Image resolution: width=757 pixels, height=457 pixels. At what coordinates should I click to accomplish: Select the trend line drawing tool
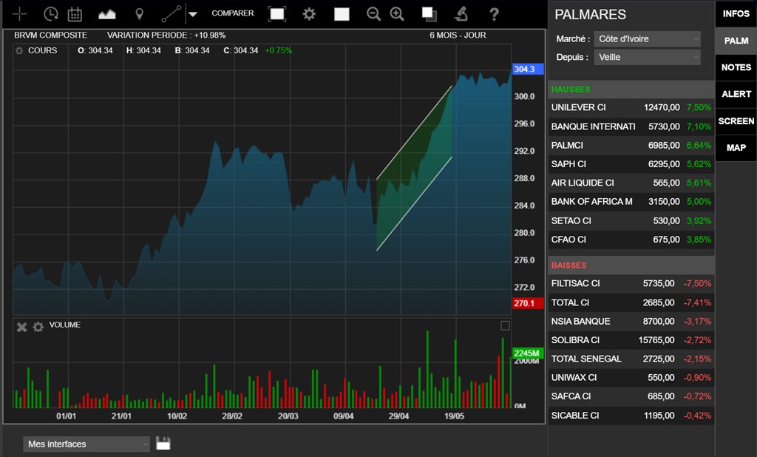172,14
